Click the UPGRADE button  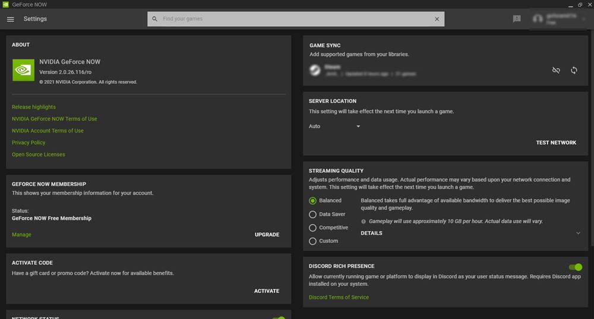(x=267, y=235)
